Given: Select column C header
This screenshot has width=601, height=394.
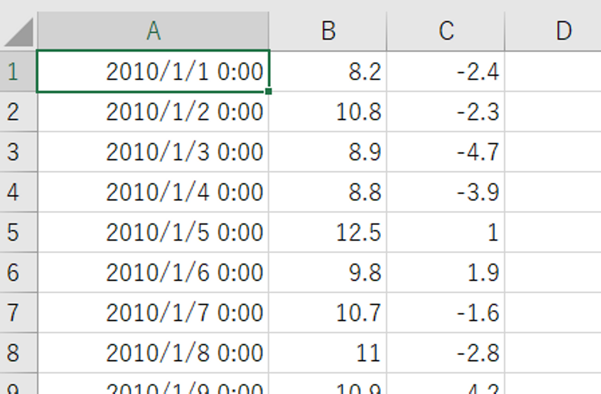Looking at the screenshot, I should (x=446, y=31).
